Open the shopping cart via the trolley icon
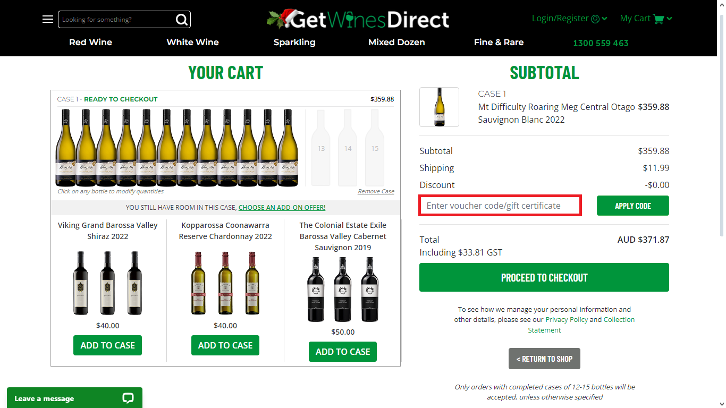The image size is (726, 408). (x=659, y=18)
